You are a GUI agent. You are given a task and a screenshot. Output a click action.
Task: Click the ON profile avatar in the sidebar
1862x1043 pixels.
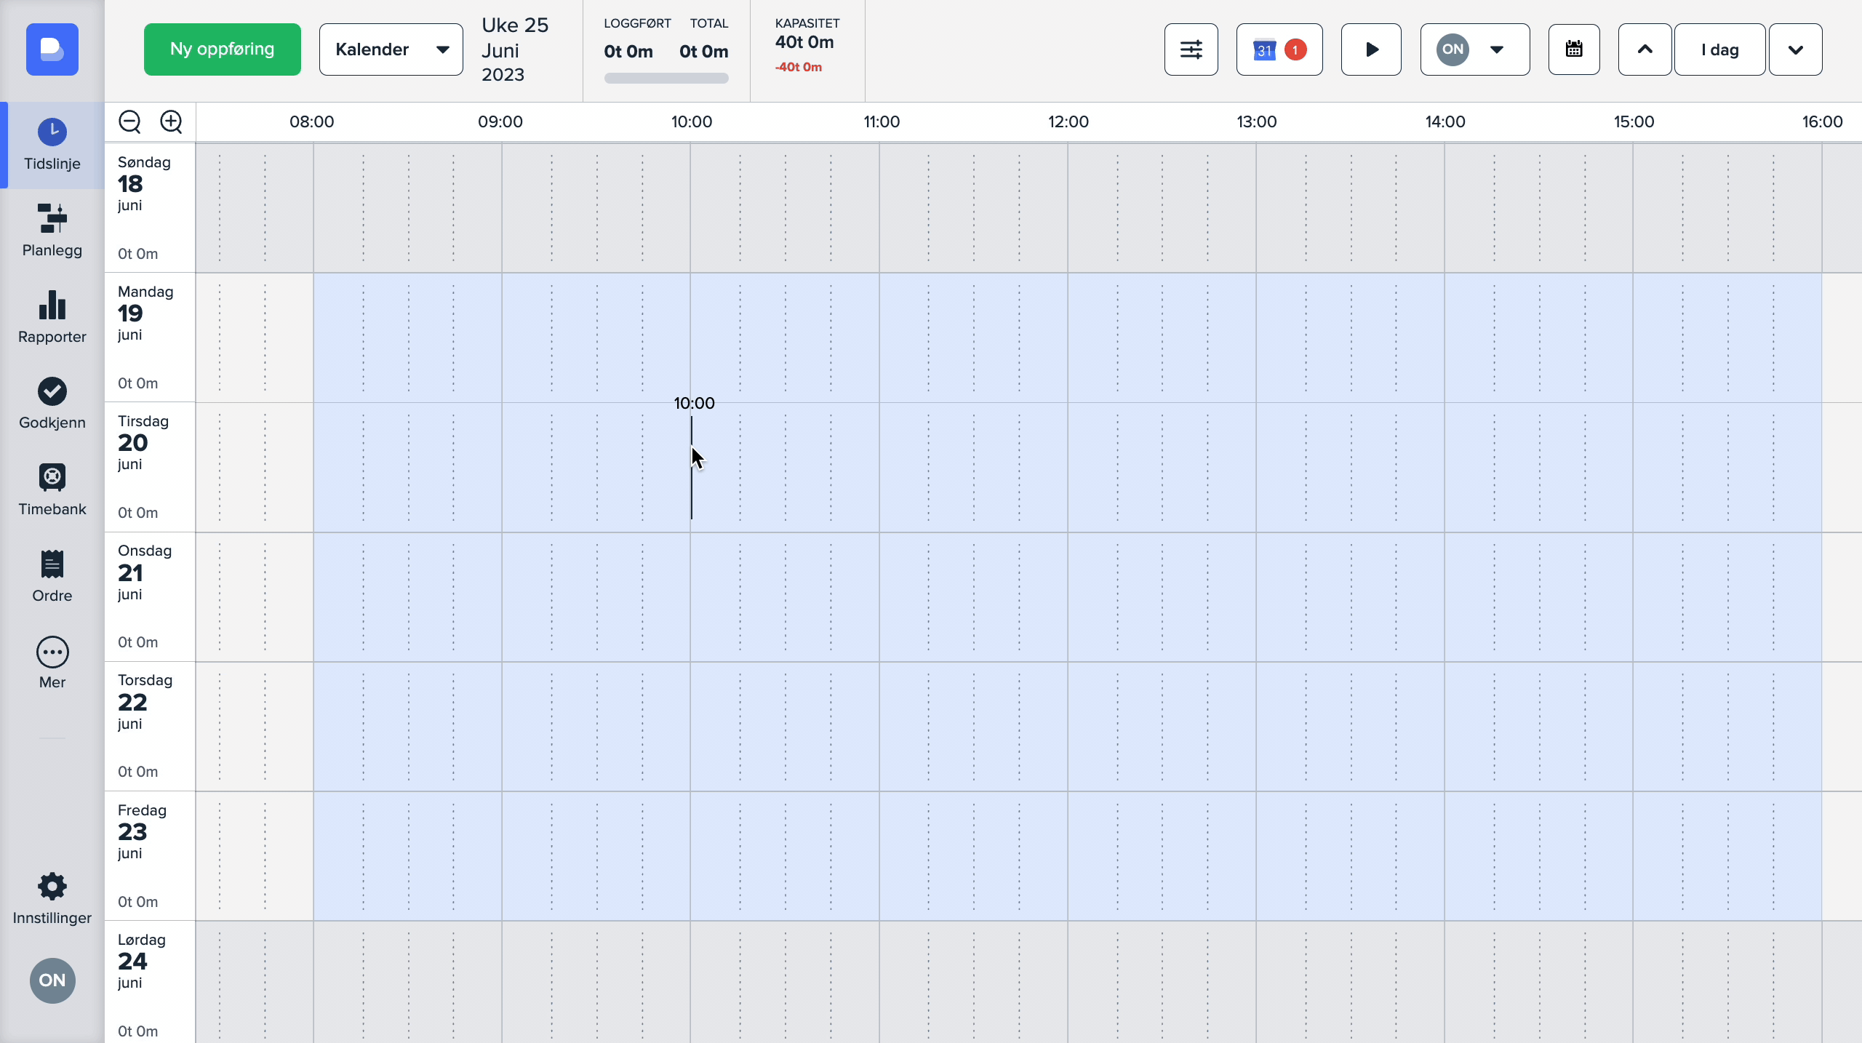(52, 980)
